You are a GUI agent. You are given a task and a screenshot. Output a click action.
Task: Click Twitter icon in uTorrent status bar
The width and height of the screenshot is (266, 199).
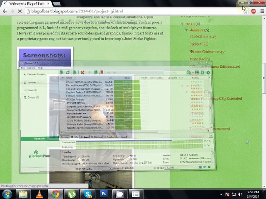[204, 167]
